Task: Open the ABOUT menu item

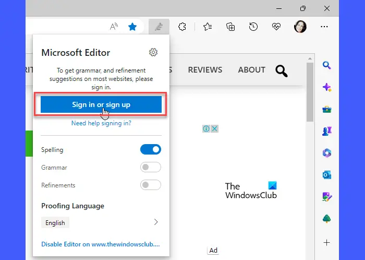Action: tap(252, 69)
